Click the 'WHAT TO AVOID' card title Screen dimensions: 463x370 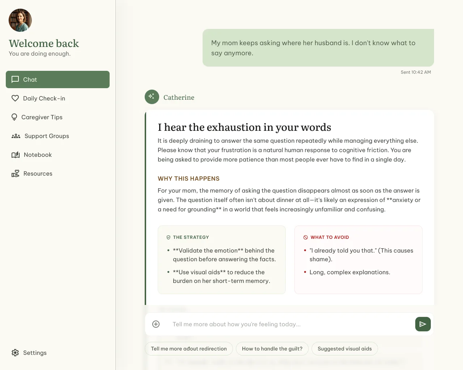[330, 237]
